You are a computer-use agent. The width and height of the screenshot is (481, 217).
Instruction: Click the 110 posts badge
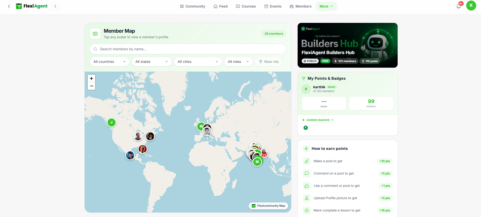pyautogui.click(x=370, y=61)
